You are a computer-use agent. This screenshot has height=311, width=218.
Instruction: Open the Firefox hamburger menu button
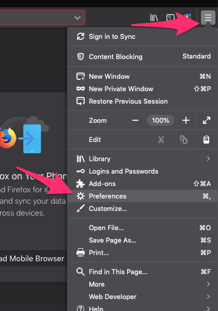(x=208, y=18)
